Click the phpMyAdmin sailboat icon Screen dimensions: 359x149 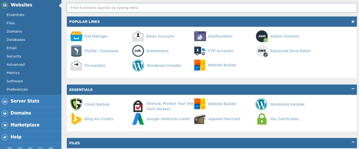pyautogui.click(x=200, y=36)
